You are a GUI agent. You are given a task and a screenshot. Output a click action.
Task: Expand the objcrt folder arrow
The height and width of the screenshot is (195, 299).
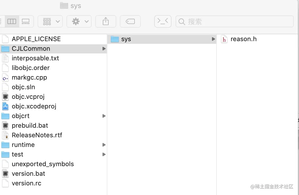tap(104, 116)
